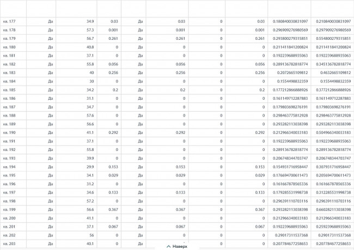Click the first 0.153 in кв. 194 row

113,167
